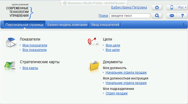Open the Бизнес-модель компании tab

point(67,25)
